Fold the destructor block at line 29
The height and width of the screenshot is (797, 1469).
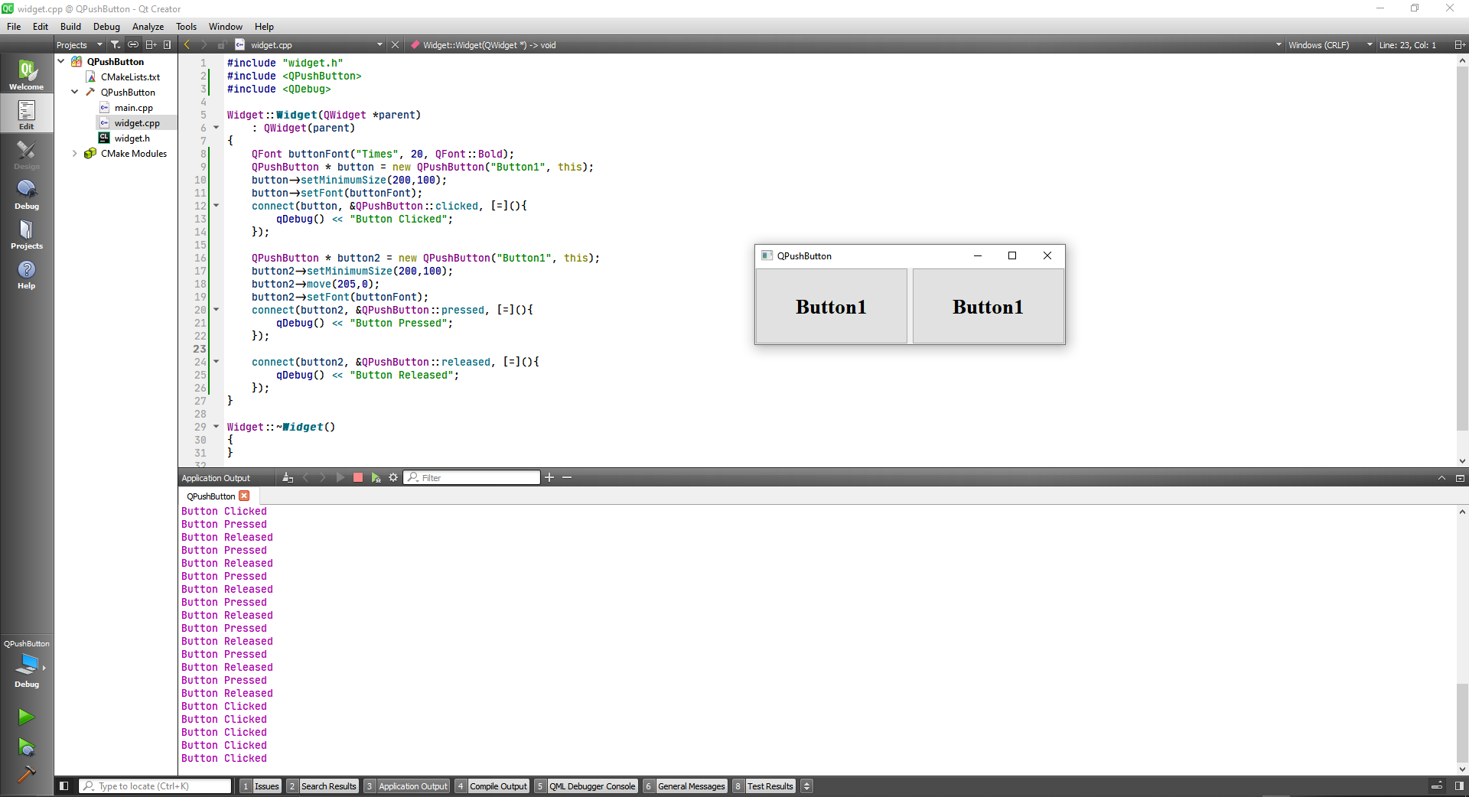tap(216, 427)
